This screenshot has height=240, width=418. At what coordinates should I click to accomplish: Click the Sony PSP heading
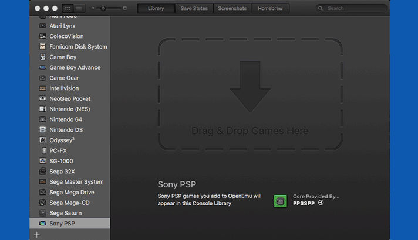(177, 184)
